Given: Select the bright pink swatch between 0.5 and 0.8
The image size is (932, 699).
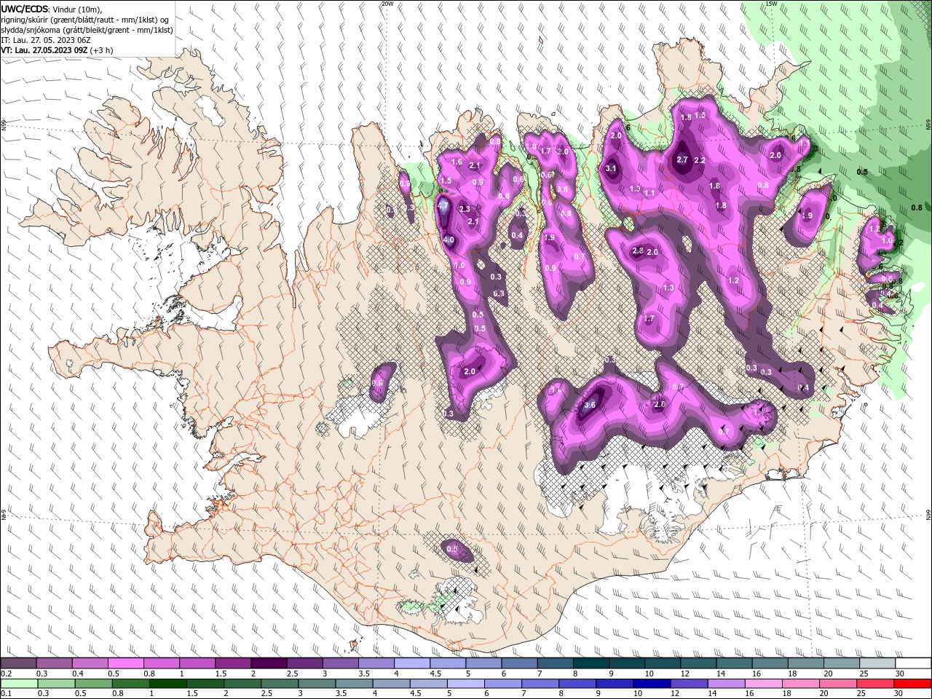Looking at the screenshot, I should pyautogui.click(x=125, y=663).
